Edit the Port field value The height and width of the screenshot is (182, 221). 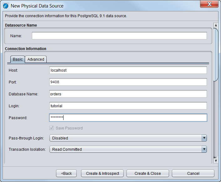tap(128, 82)
